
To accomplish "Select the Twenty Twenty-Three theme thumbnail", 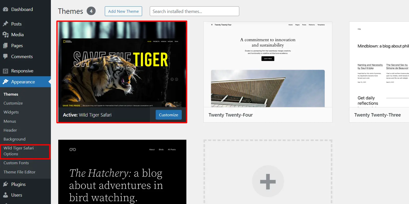I will (x=379, y=64).
